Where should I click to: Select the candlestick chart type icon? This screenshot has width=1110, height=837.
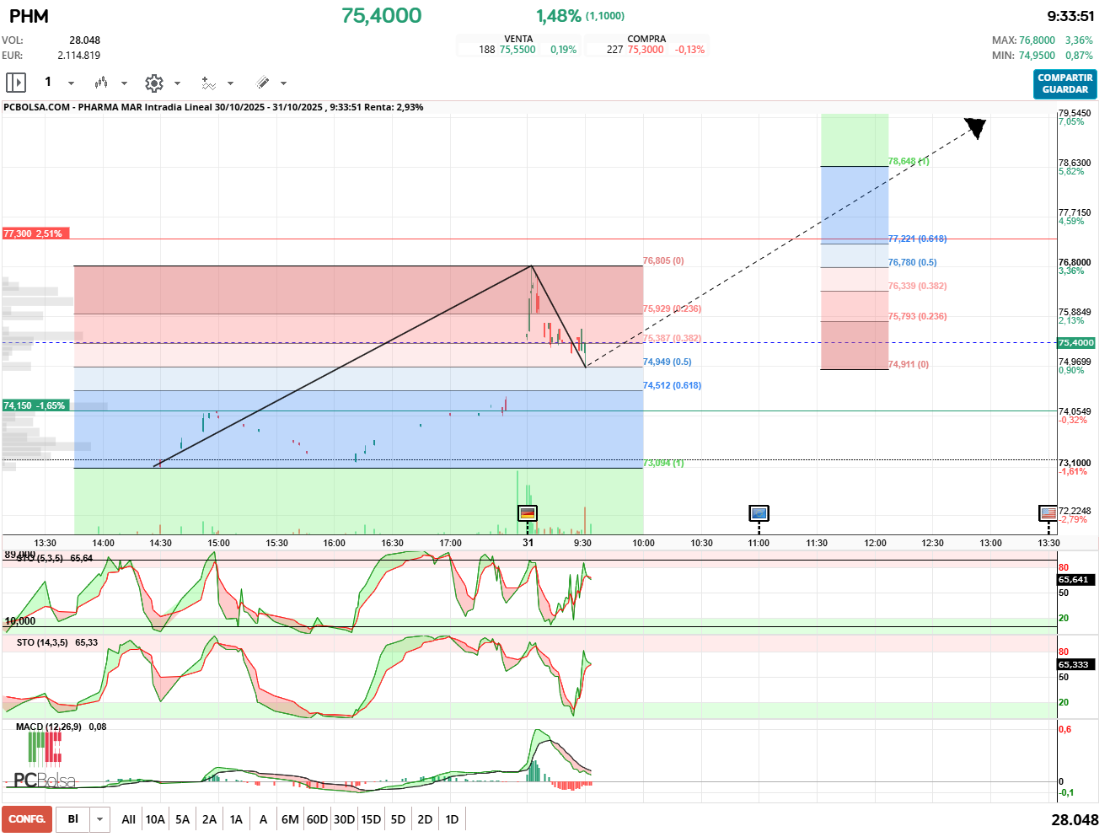click(x=100, y=82)
